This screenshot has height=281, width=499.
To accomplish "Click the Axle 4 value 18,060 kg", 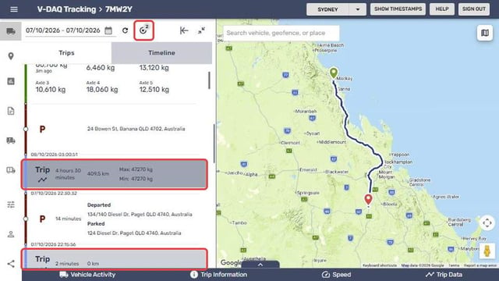I will [102, 90].
